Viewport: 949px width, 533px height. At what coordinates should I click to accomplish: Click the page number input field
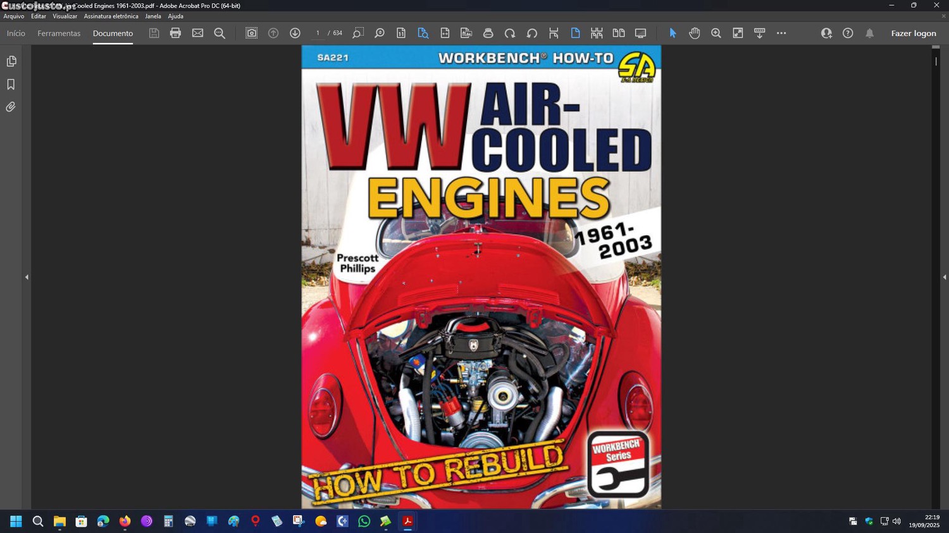click(318, 33)
